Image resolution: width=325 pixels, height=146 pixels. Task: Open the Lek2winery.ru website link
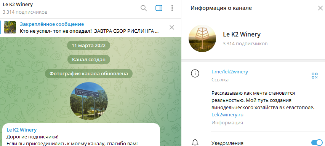[227, 114]
